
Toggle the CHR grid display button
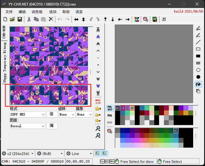click(x=98, y=153)
